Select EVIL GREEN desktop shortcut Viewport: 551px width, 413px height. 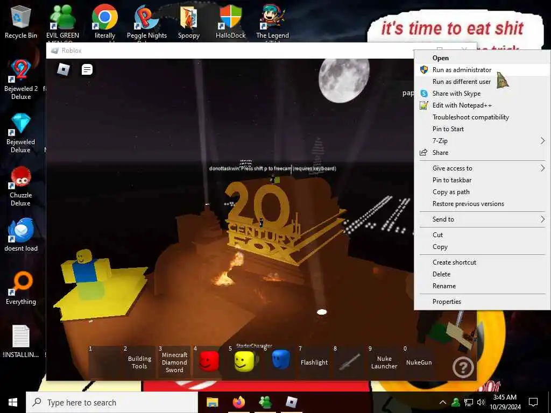click(x=62, y=22)
